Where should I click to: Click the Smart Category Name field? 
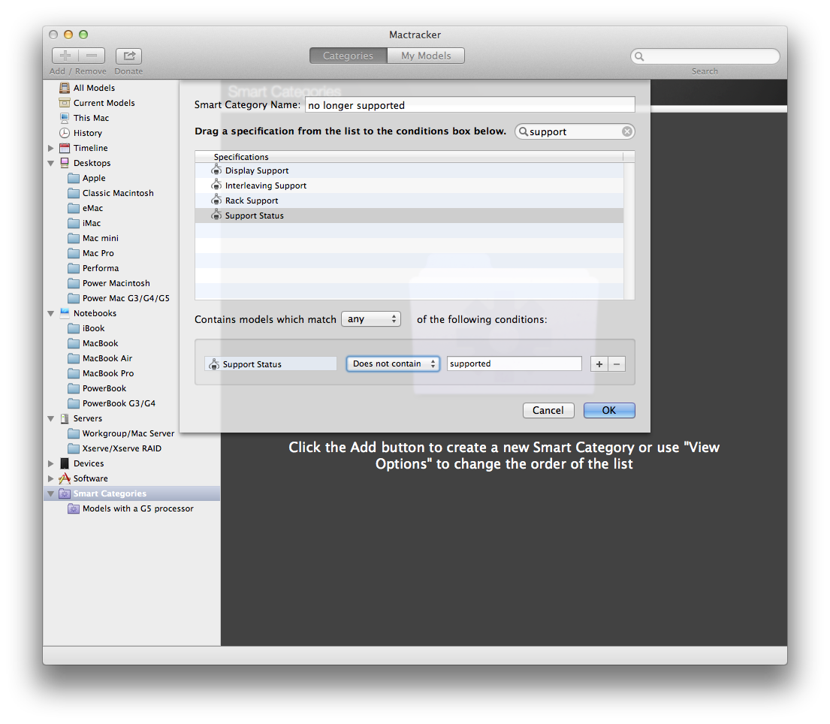pyautogui.click(x=469, y=105)
